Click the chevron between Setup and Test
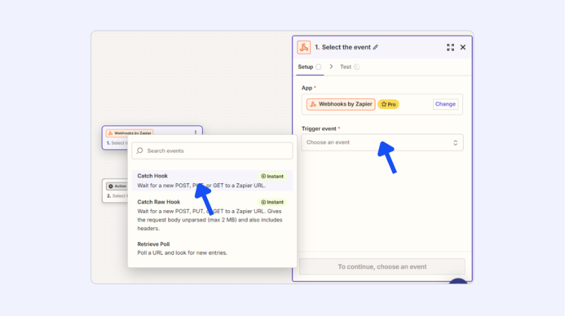The width and height of the screenshot is (566, 316). coord(331,66)
